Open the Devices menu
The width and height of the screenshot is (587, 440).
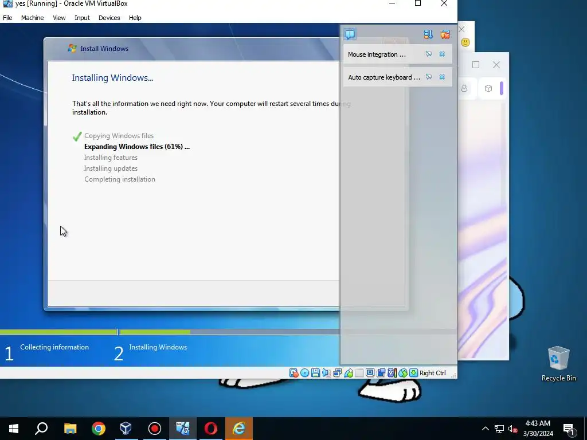click(109, 18)
